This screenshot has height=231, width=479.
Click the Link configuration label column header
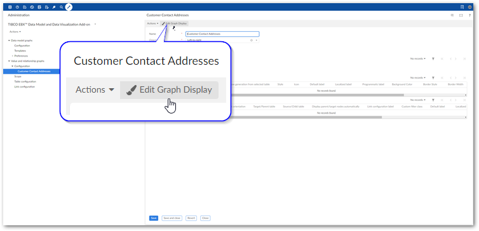(381, 107)
